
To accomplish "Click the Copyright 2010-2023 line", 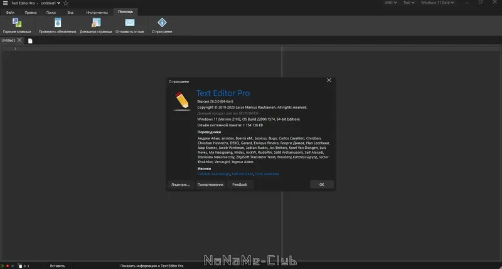I will pos(252,107).
